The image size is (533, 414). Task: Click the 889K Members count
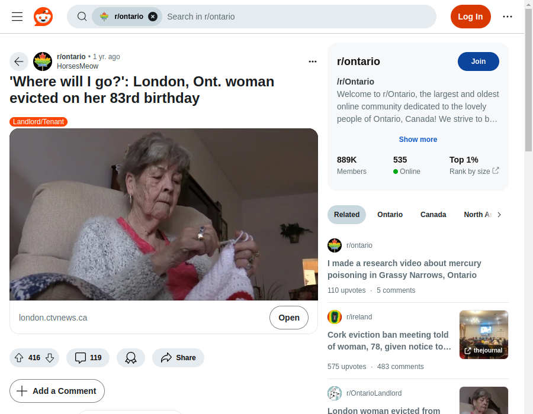click(351, 165)
